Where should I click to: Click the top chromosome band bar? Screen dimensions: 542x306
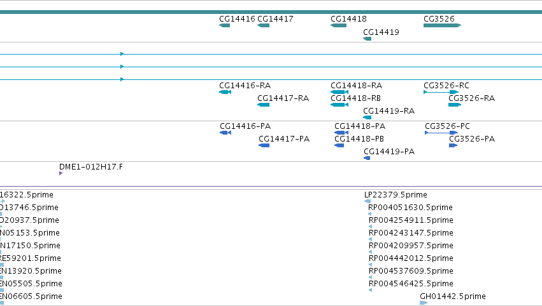[271, 12]
